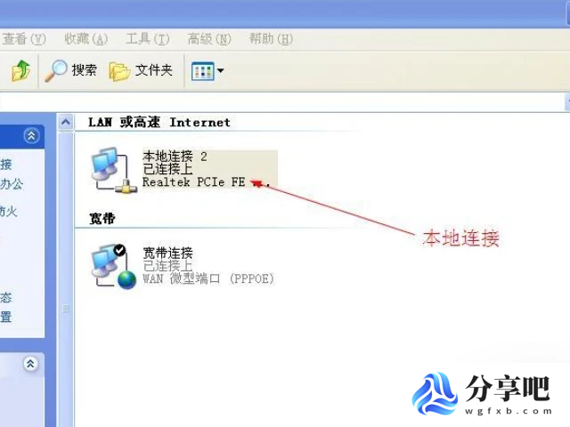Click the vertical scrollbar thumb grip

(x=66, y=309)
